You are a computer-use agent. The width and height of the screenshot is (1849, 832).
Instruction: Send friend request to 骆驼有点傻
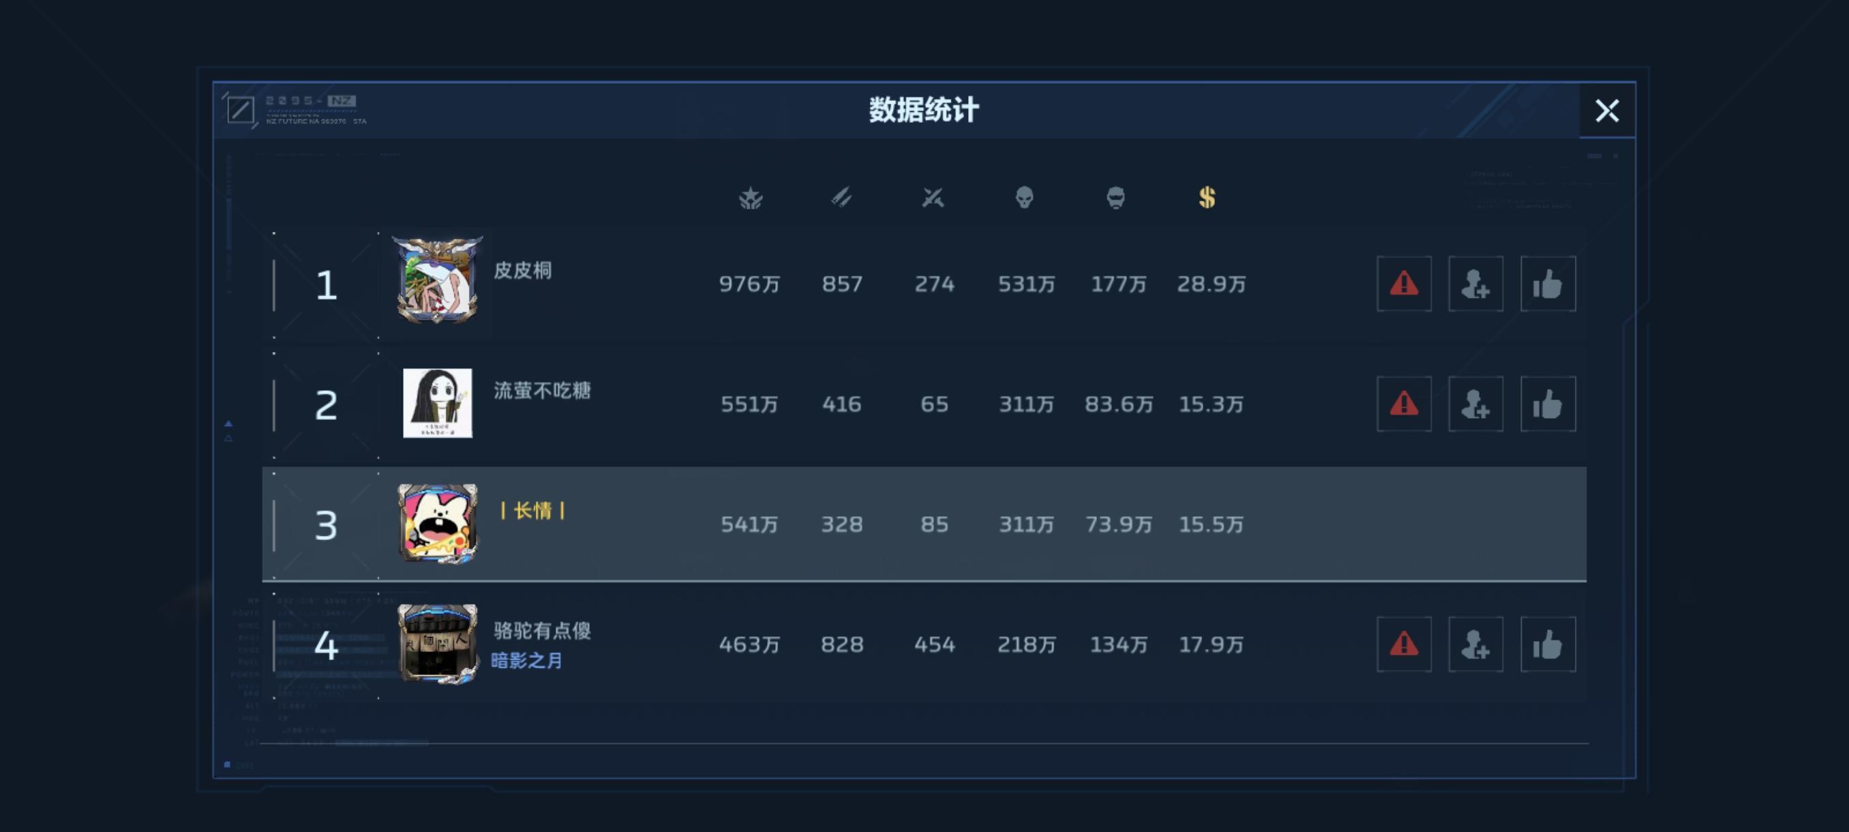(x=1475, y=644)
